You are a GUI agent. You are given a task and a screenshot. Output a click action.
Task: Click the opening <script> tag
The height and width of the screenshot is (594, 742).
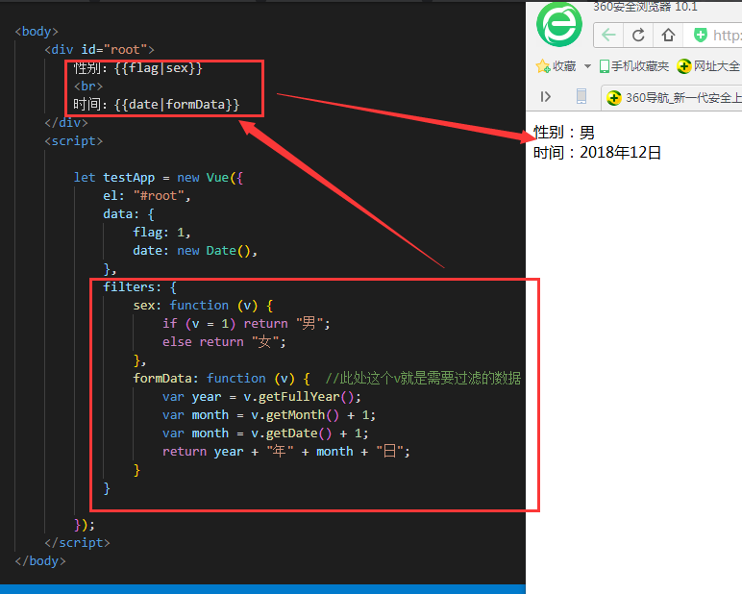(x=73, y=141)
